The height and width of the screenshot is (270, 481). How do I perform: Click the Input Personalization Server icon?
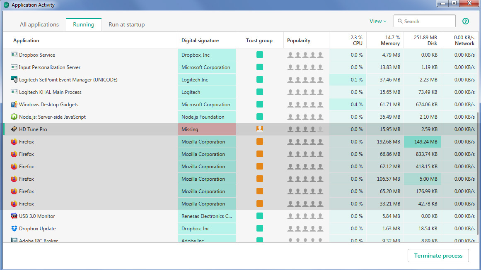[14, 67]
